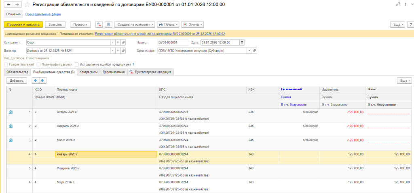The image size is (414, 193).
Task: Open the Печать dropdown menu
Action: pos(168,25)
